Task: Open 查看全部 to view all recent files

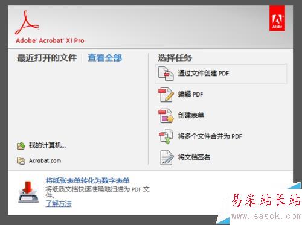Action: coord(104,58)
